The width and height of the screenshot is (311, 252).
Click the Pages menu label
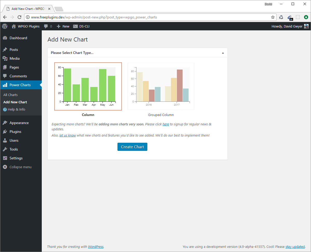click(x=14, y=67)
